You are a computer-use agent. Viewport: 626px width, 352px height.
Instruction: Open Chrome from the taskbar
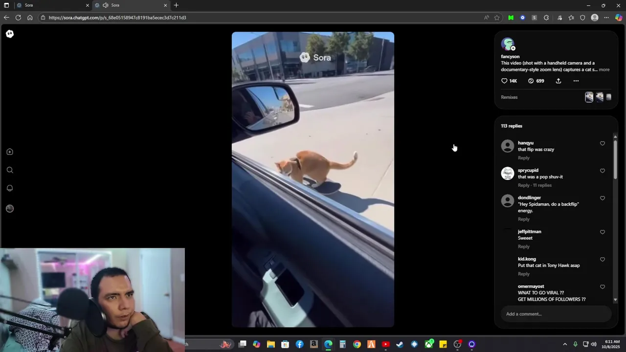tap(357, 344)
